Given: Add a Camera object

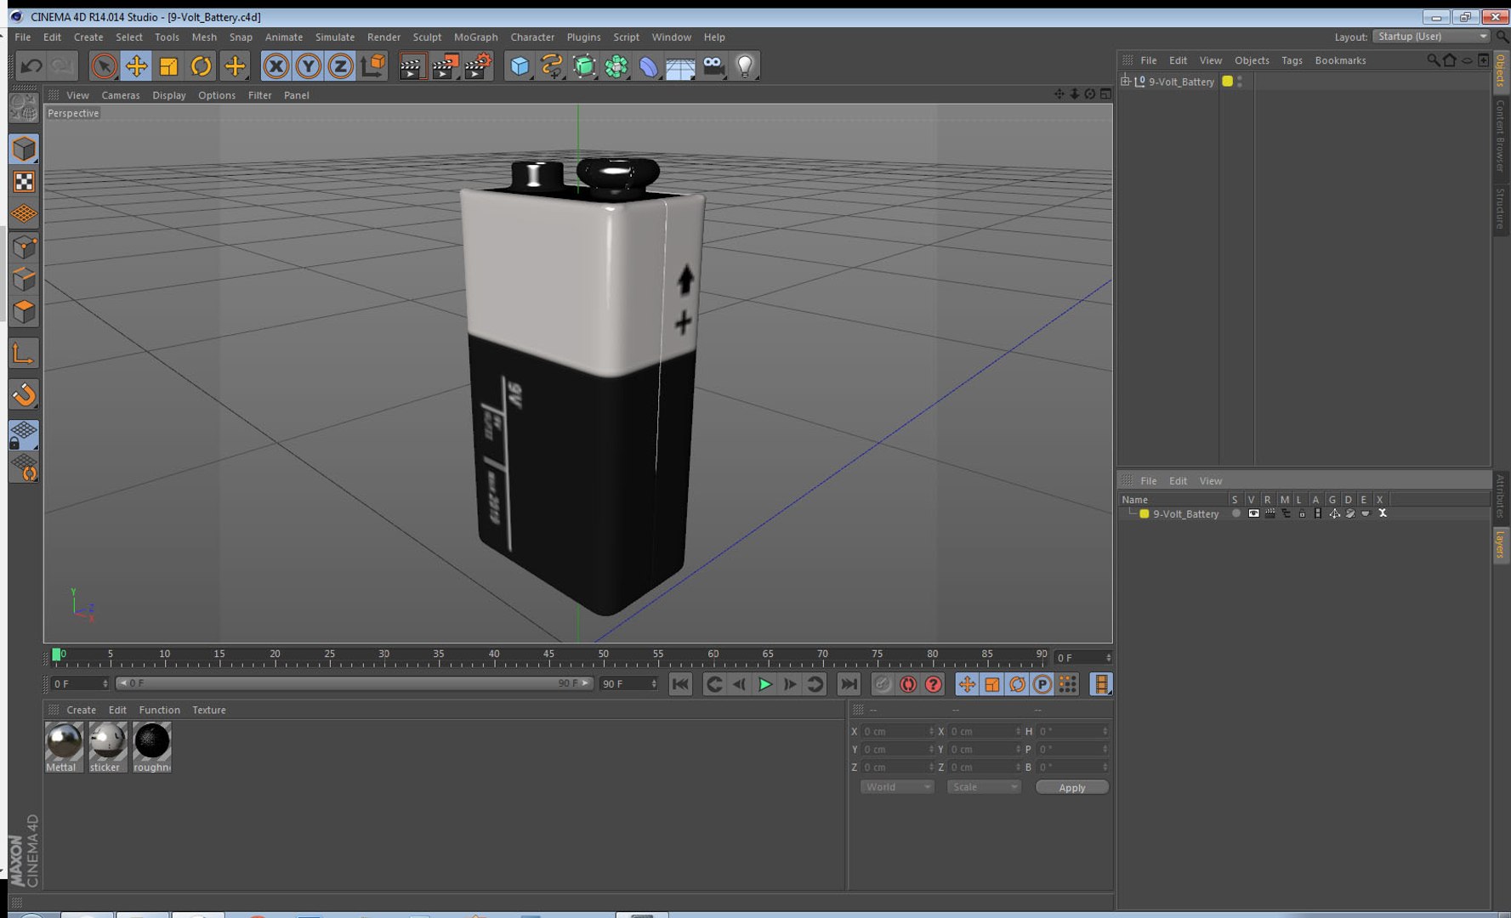Looking at the screenshot, I should tap(713, 66).
